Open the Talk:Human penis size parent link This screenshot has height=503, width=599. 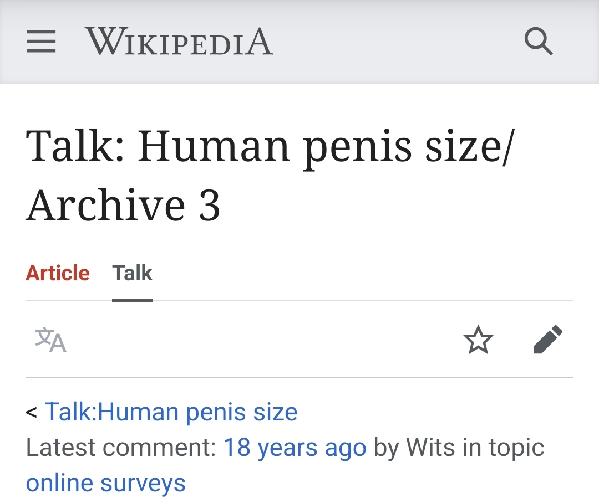[171, 412]
